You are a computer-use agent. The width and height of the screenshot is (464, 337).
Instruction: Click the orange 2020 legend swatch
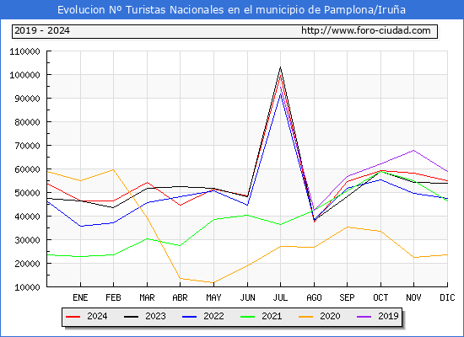point(306,317)
